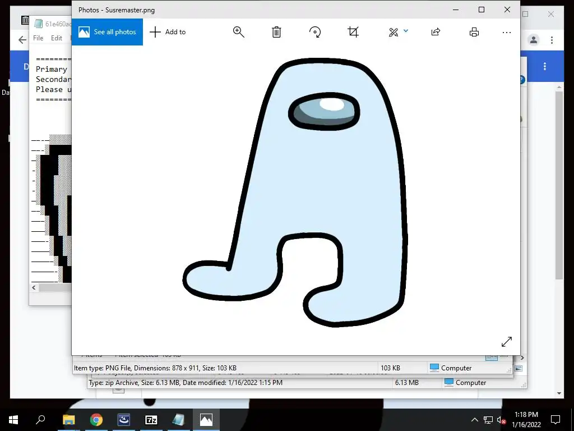Click the Among Us character image
Image resolution: width=574 pixels, height=431 pixels.
pos(295,192)
